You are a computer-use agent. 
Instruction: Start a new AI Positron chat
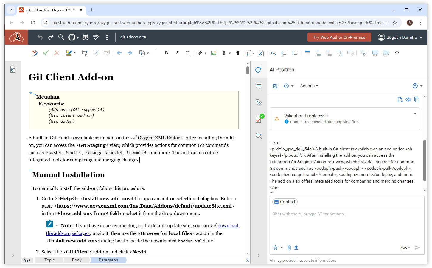tap(275, 86)
